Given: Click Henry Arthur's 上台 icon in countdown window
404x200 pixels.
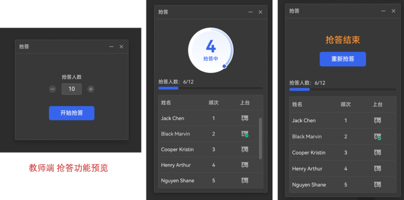Looking at the screenshot, I should [x=245, y=165].
